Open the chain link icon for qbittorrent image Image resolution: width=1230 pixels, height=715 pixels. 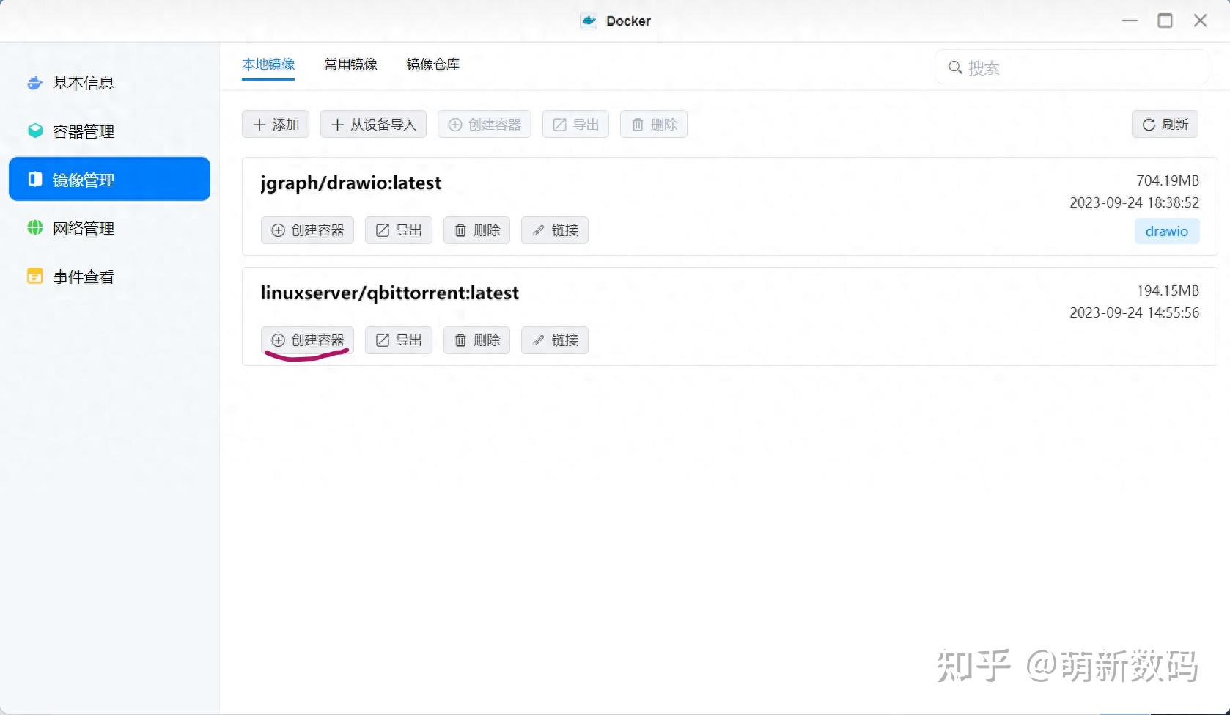[x=537, y=340]
